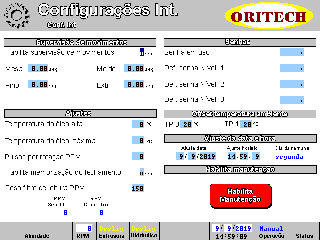Select the Conf. Int tab

point(61,24)
